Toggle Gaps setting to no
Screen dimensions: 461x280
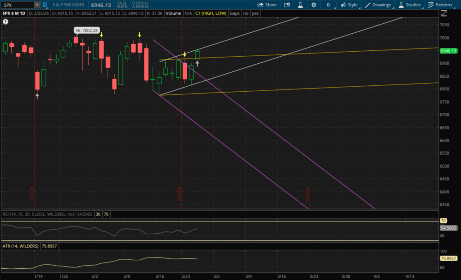[246, 13]
